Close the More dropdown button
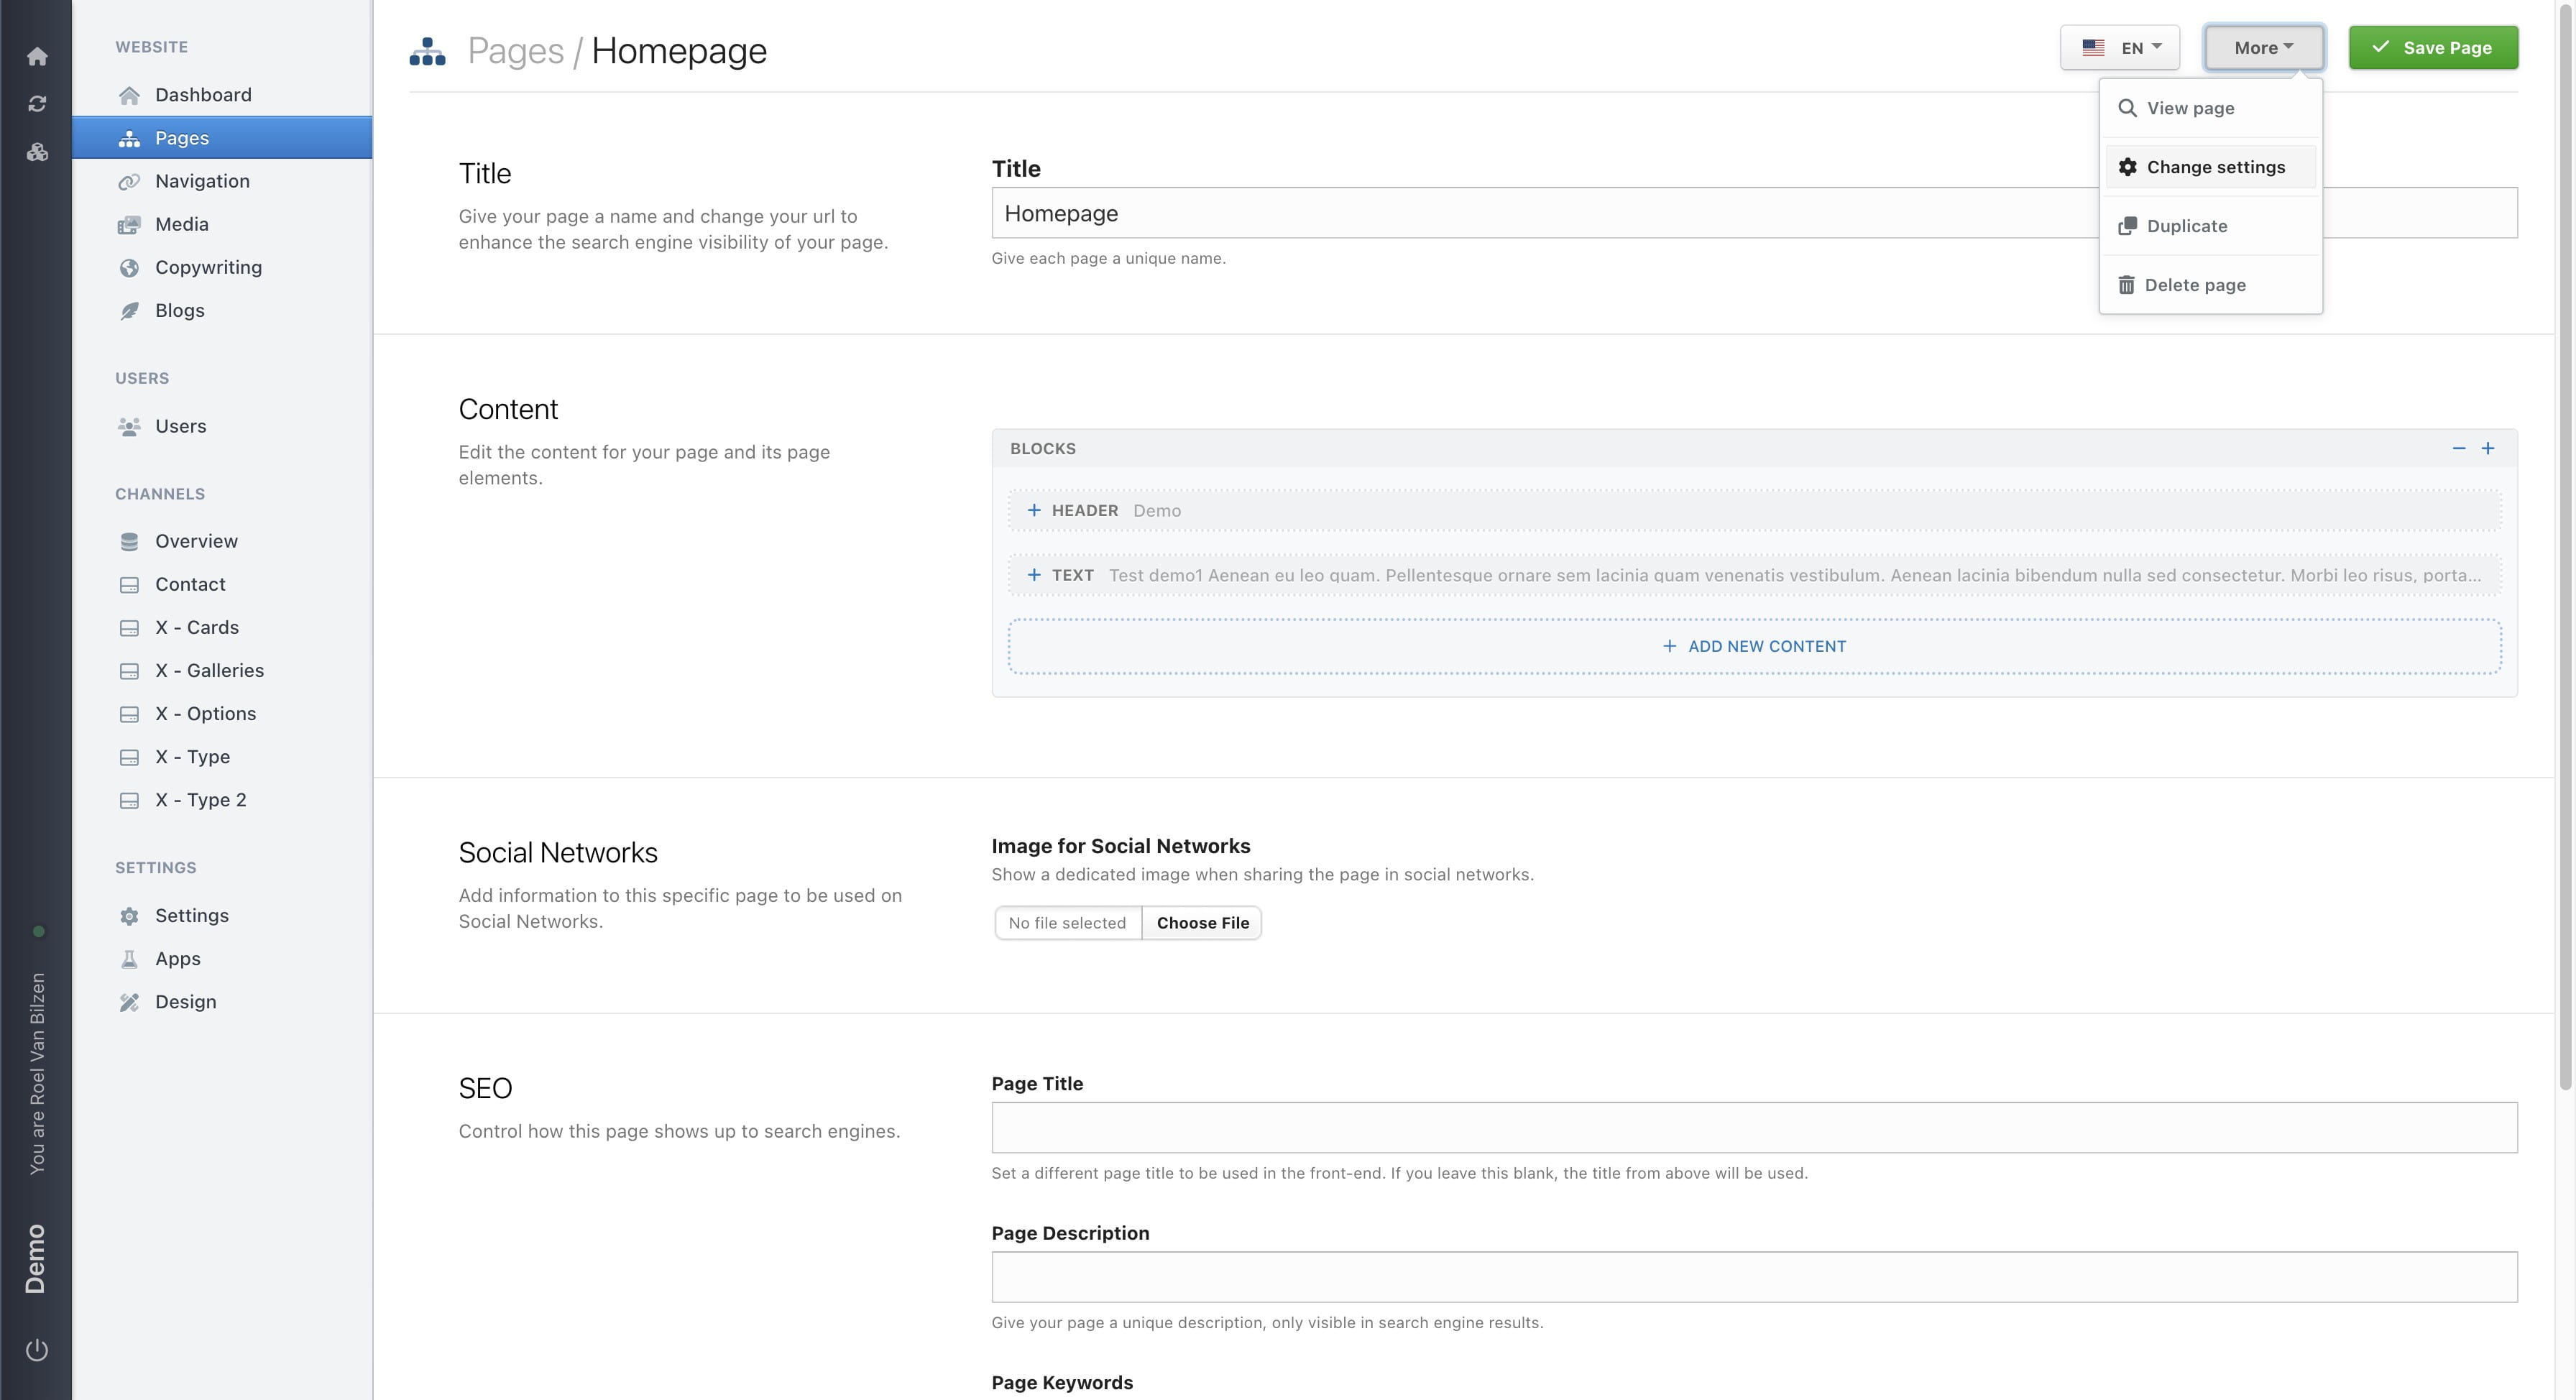The image size is (2576, 1400). click(2264, 48)
